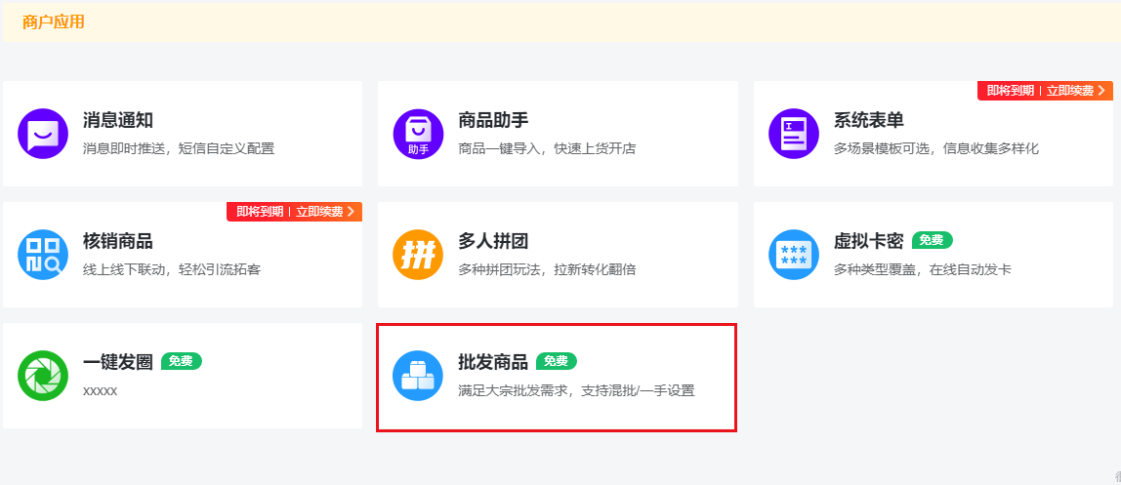Click the 系统表单 form icon
The width and height of the screenshot is (1121, 485).
pyautogui.click(x=794, y=134)
